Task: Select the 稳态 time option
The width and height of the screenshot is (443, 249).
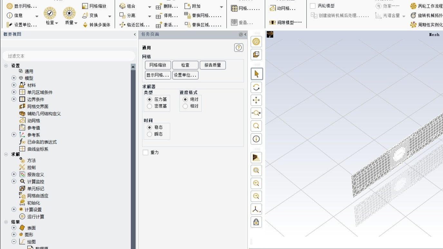Action: coord(149,127)
